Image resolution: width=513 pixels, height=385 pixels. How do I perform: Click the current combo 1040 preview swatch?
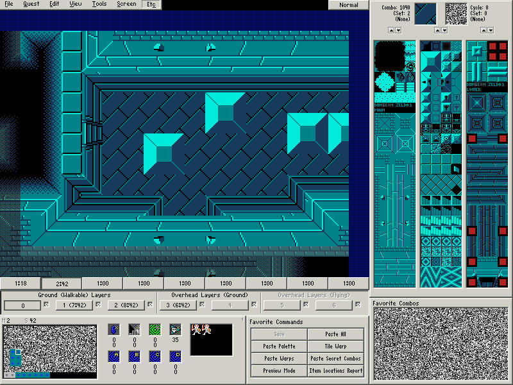point(425,13)
